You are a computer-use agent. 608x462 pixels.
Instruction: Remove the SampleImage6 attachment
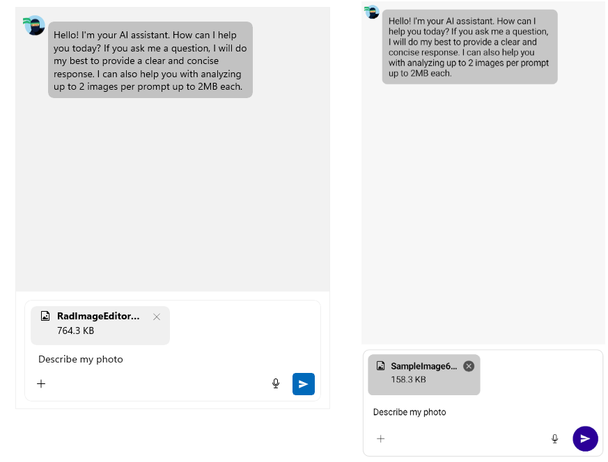pos(469,366)
